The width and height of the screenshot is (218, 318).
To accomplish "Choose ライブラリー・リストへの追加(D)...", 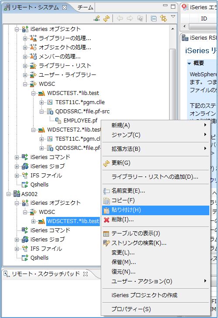I will point(156,177).
